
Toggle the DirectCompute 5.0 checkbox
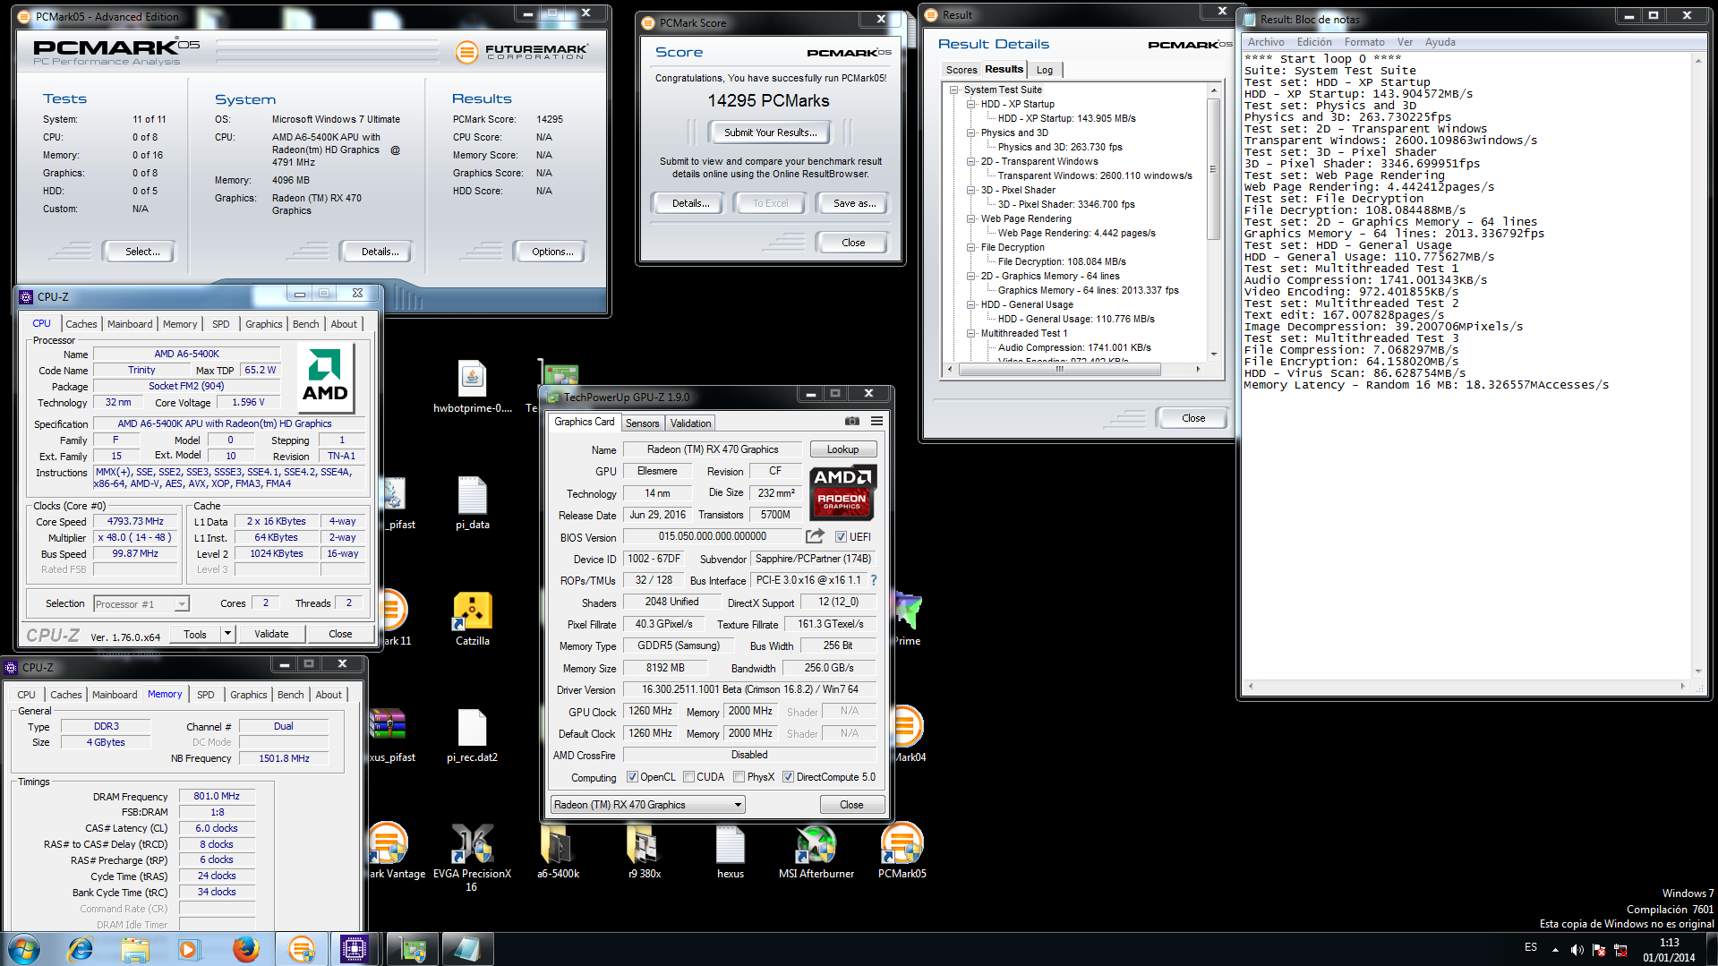coord(788,777)
